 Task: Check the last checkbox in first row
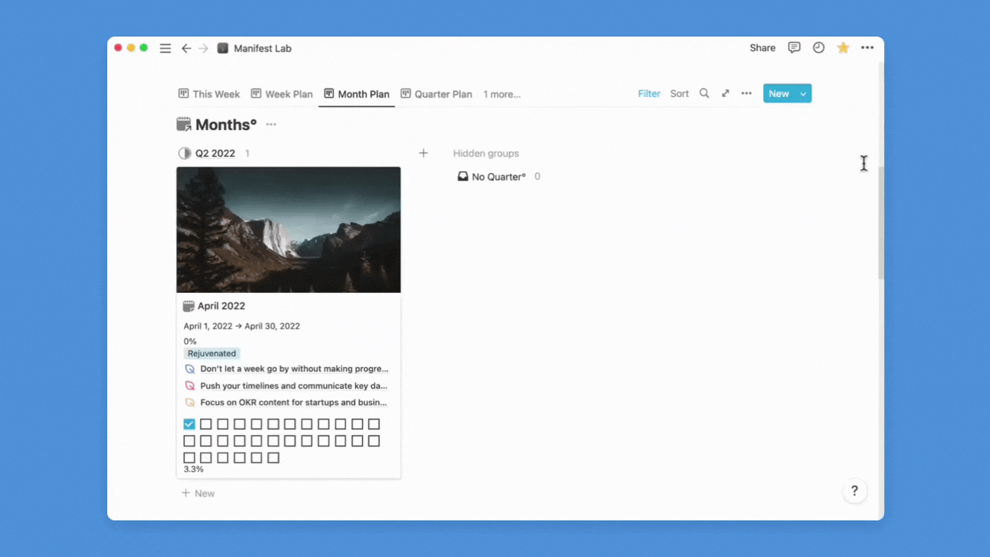pyautogui.click(x=374, y=424)
